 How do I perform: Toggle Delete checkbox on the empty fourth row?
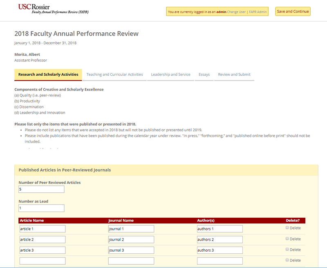[287, 260]
